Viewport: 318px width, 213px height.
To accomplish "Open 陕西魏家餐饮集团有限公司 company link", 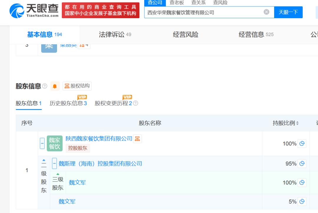I will 99,139.
